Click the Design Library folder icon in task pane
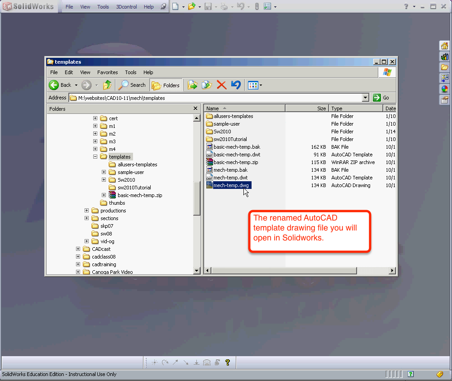This screenshot has width=452, height=381. 444,67
